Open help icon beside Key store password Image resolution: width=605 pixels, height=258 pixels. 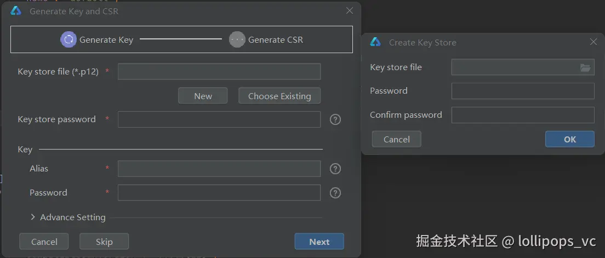click(x=335, y=119)
